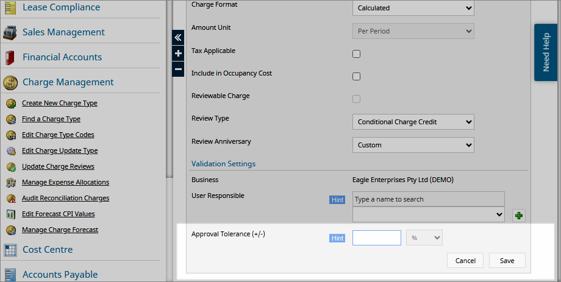561x282 pixels.
Task: Click the chart icon beside Edit Forecast CPI Values
Action: [11, 214]
